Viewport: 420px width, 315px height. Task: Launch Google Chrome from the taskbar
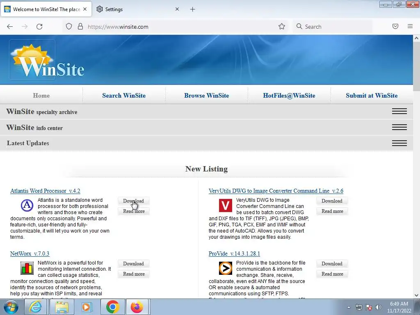tap(113, 307)
